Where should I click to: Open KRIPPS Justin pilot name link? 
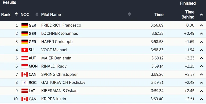54,99
